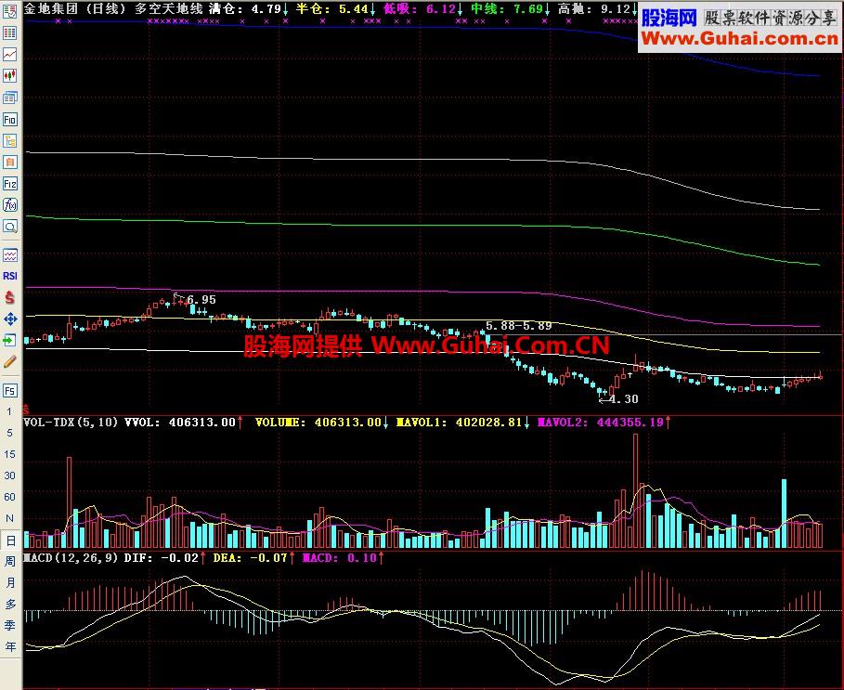
Task: Open the magnifier search icon
Action: [9, 227]
